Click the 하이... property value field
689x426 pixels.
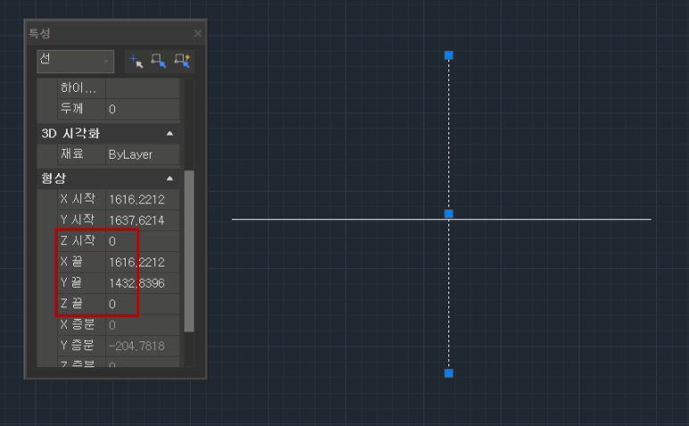(143, 88)
